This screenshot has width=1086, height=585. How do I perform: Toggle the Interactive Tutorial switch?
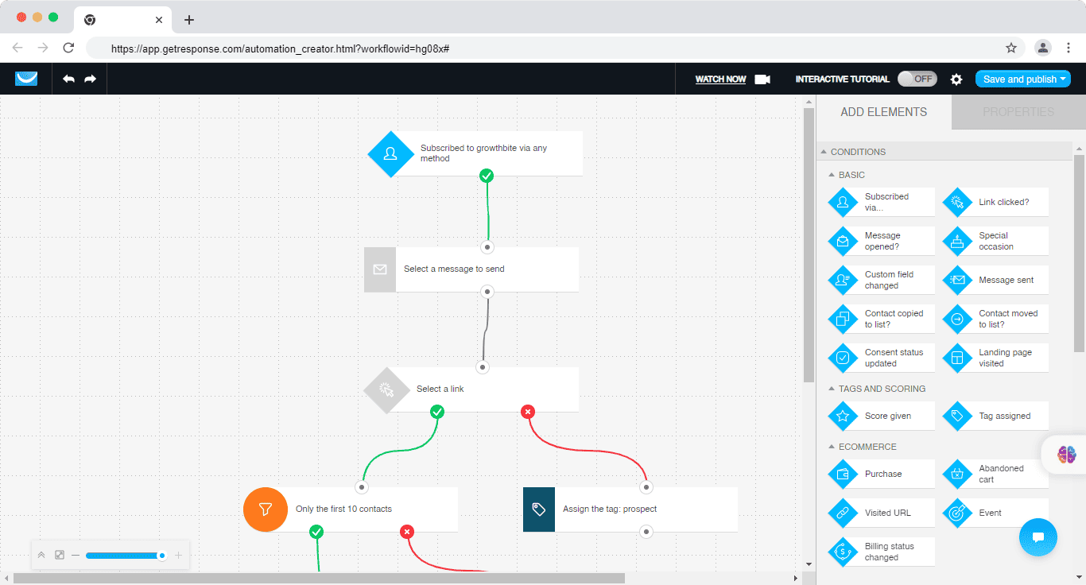917,79
